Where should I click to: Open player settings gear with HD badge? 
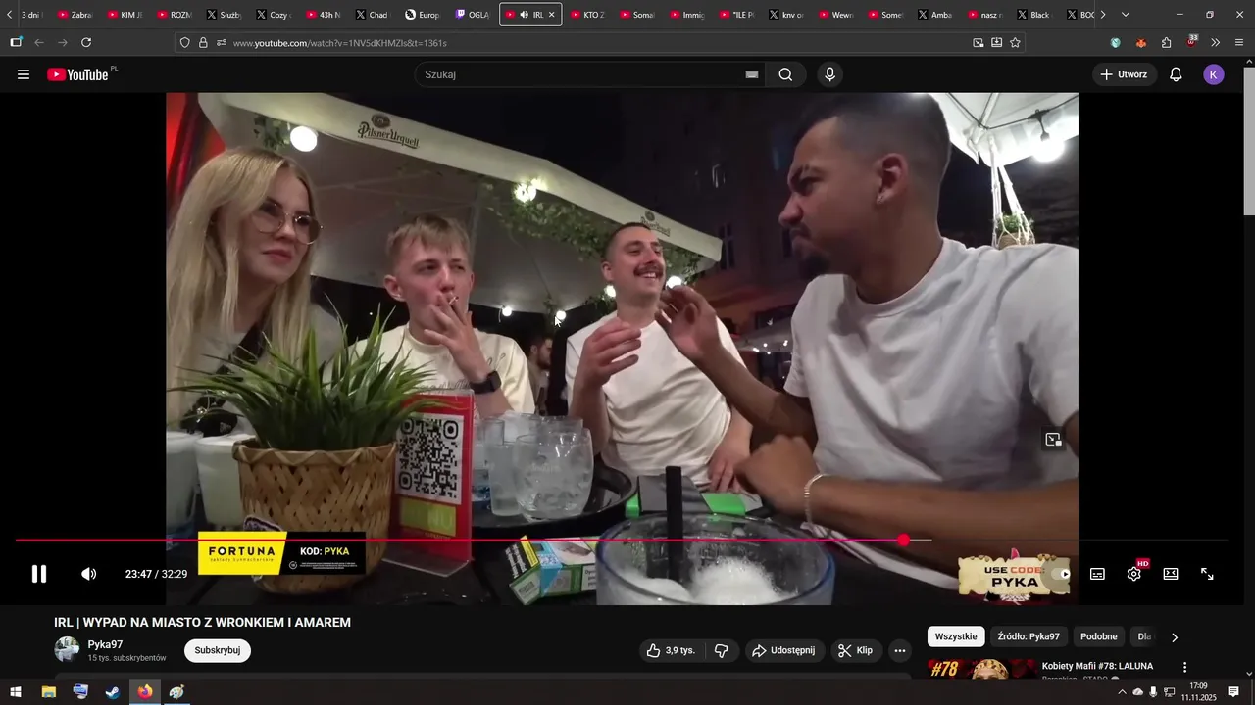[x=1134, y=573]
